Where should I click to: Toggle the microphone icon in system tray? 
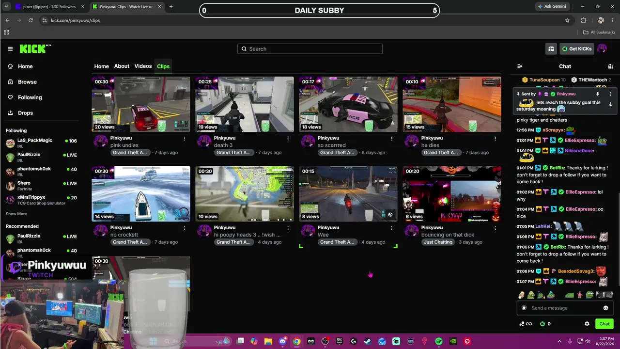570,341
